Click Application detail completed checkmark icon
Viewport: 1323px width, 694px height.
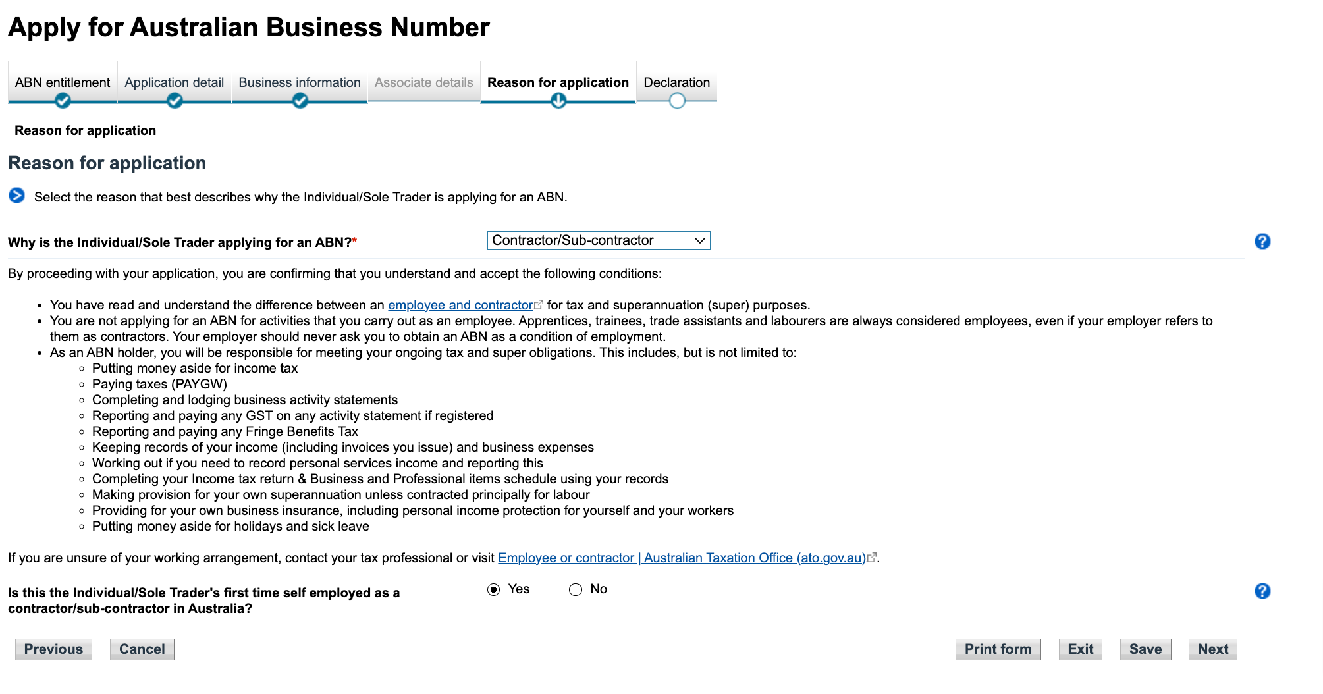(175, 101)
